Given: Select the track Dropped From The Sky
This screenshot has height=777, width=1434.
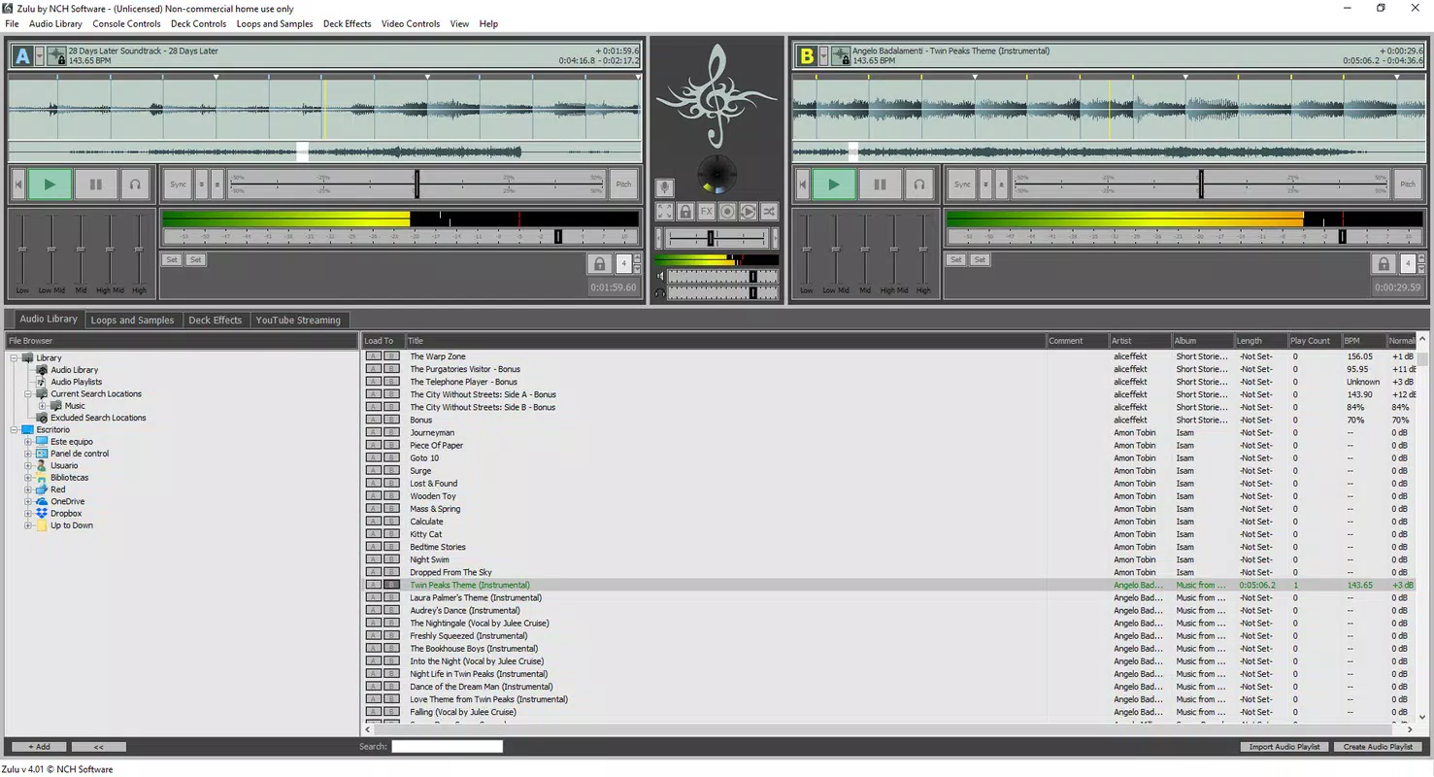Looking at the screenshot, I should [x=450, y=572].
